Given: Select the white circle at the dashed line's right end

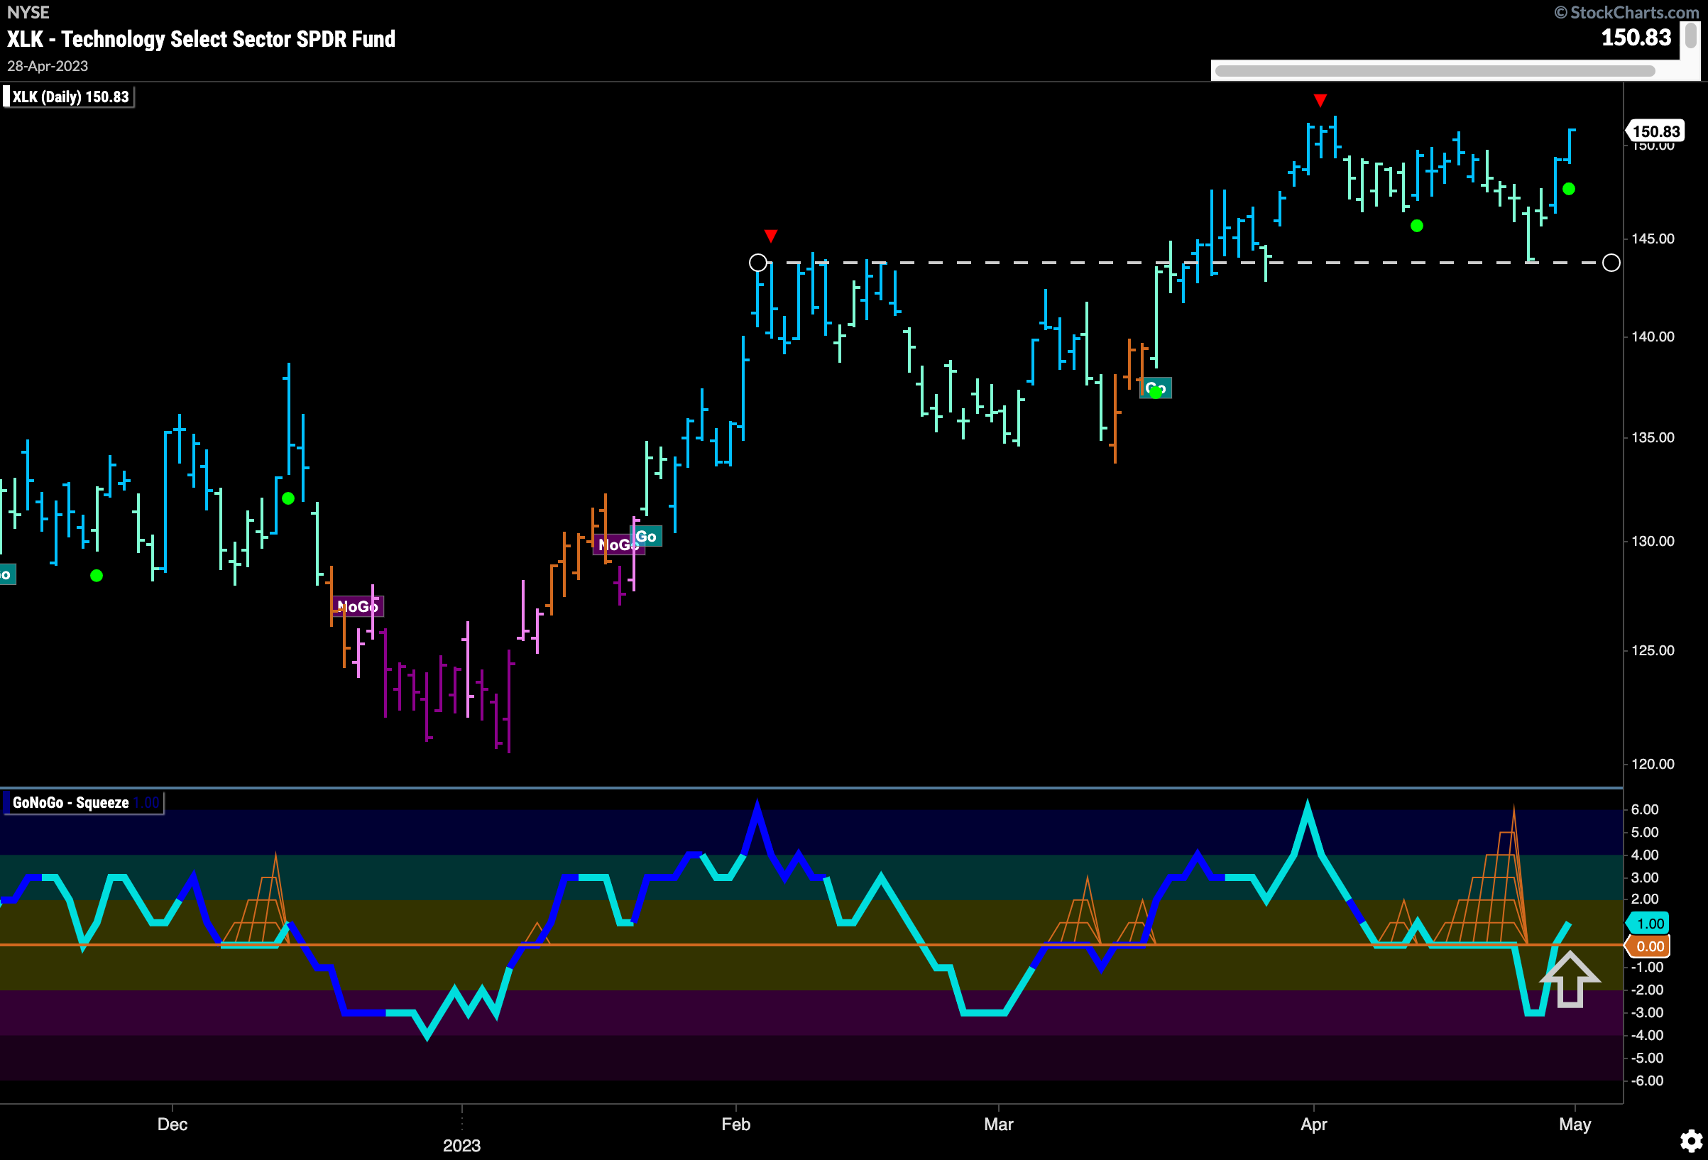Looking at the screenshot, I should point(1610,263).
